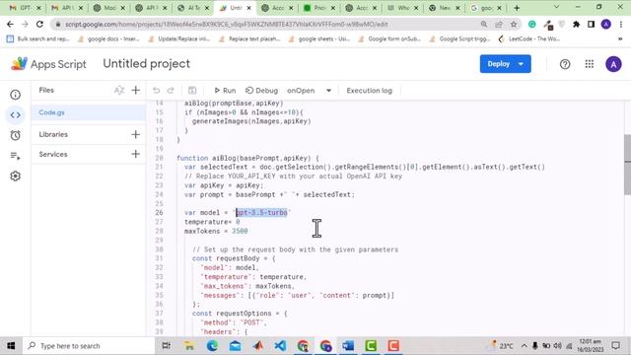This screenshot has width=631, height=355.
Task: Add a new file with plus icon
Action: pyautogui.click(x=136, y=90)
